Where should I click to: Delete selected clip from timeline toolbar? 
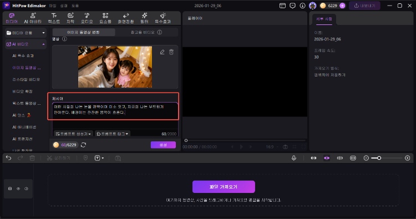tap(32, 158)
